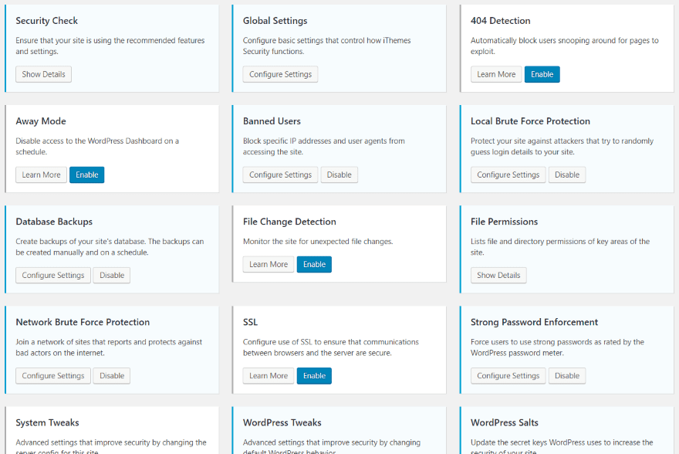
Task: Disable the Database Backups module
Action: click(111, 275)
